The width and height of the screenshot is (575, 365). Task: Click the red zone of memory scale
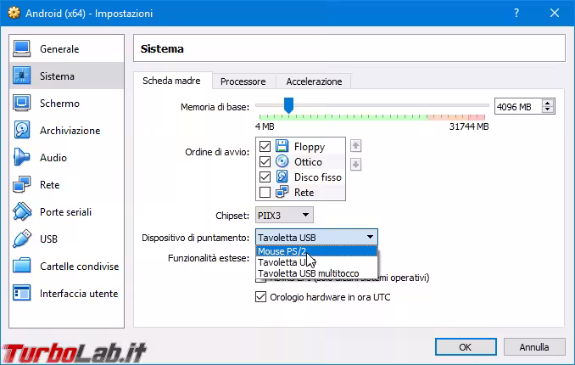[x=477, y=117]
